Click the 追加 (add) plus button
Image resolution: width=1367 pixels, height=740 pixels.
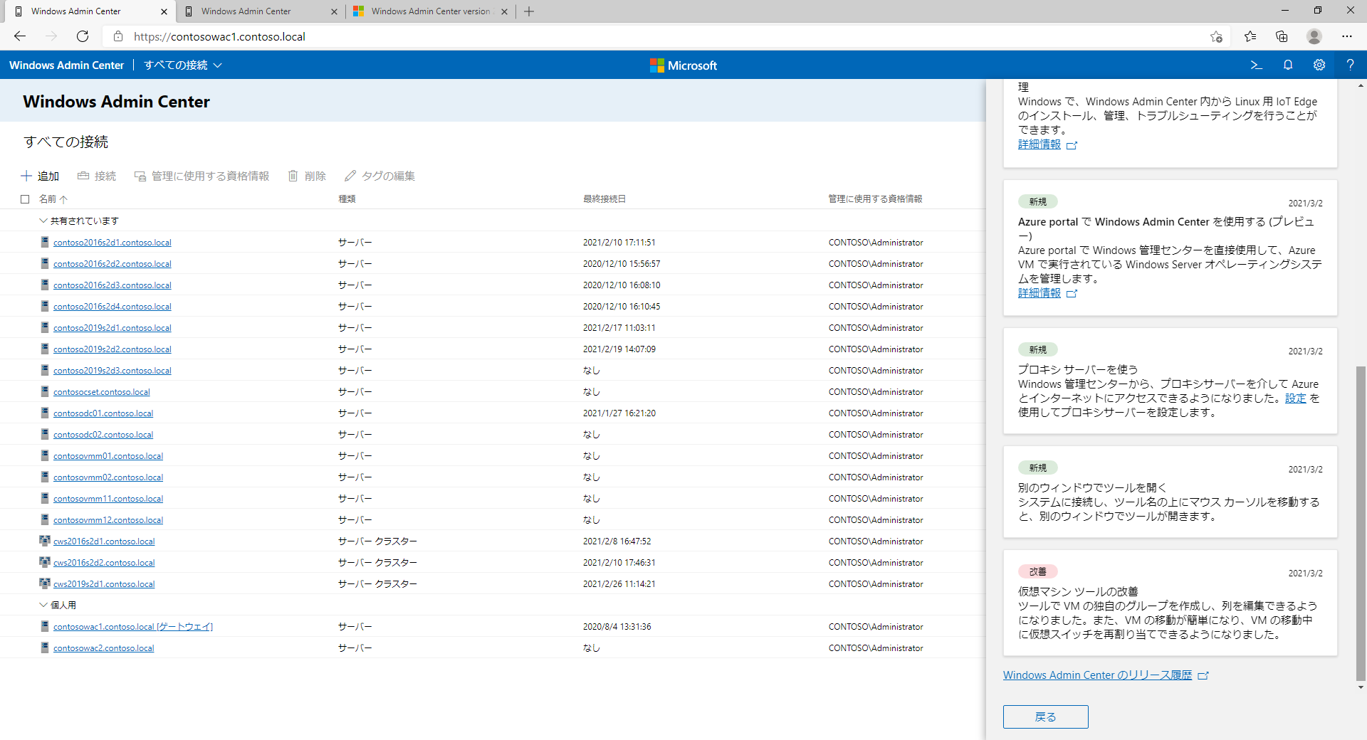(40, 176)
